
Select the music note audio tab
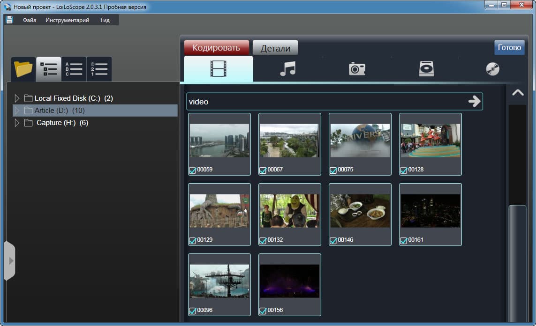[287, 69]
